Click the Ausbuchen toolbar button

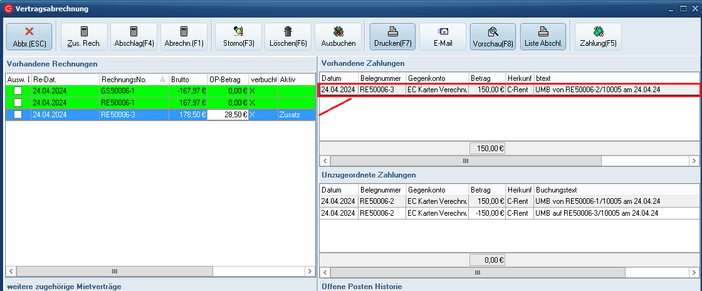tap(338, 37)
